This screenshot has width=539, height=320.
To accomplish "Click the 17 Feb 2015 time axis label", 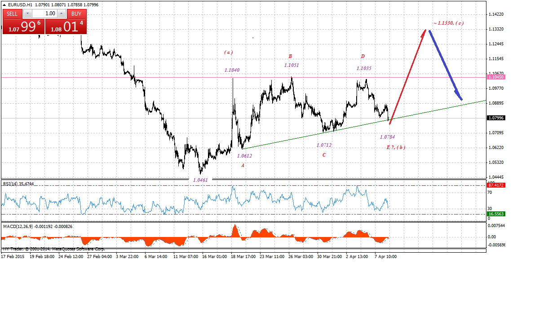I will click(12, 257).
